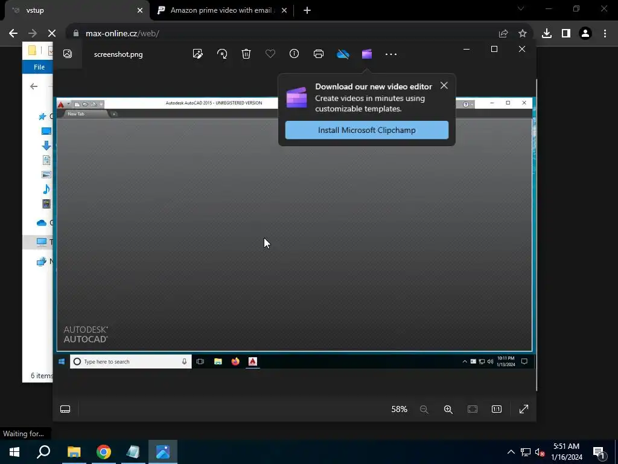The width and height of the screenshot is (618, 464).
Task: Click the Photos app taskbar icon
Action: point(163,452)
